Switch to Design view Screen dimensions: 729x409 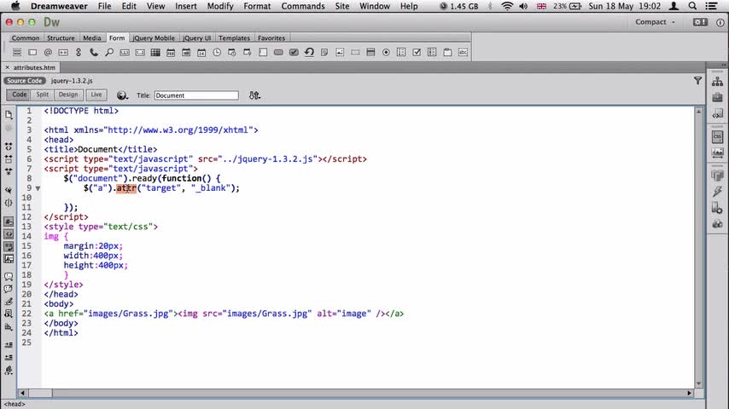coord(68,95)
